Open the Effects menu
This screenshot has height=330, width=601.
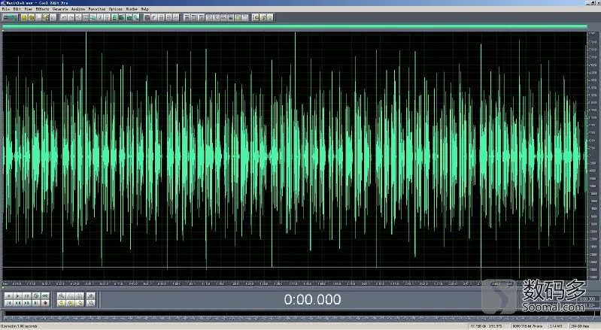click(42, 9)
